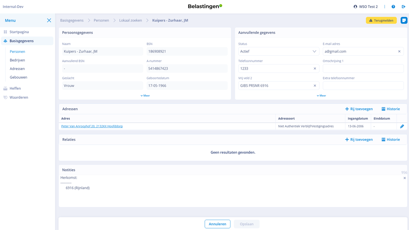Screen dimensions: 409x230
Task: Navigate to Lokaal zoeken breadcrumb
Action: [131, 20]
